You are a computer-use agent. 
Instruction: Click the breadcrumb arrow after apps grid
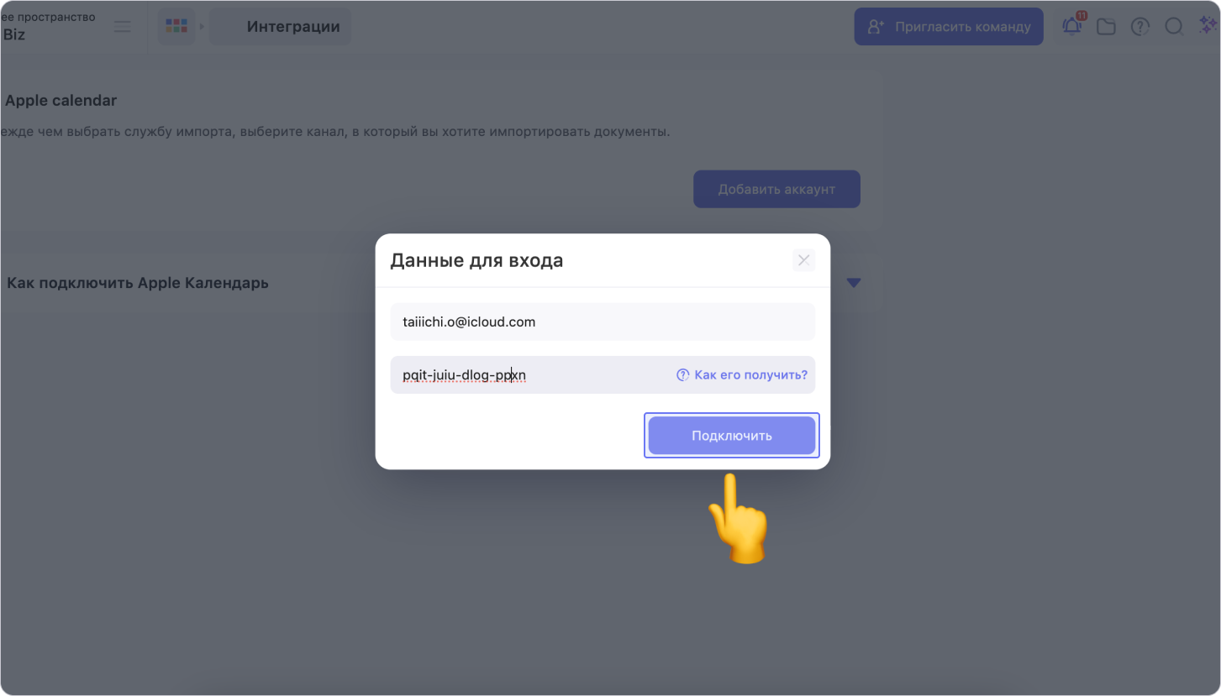[202, 27]
